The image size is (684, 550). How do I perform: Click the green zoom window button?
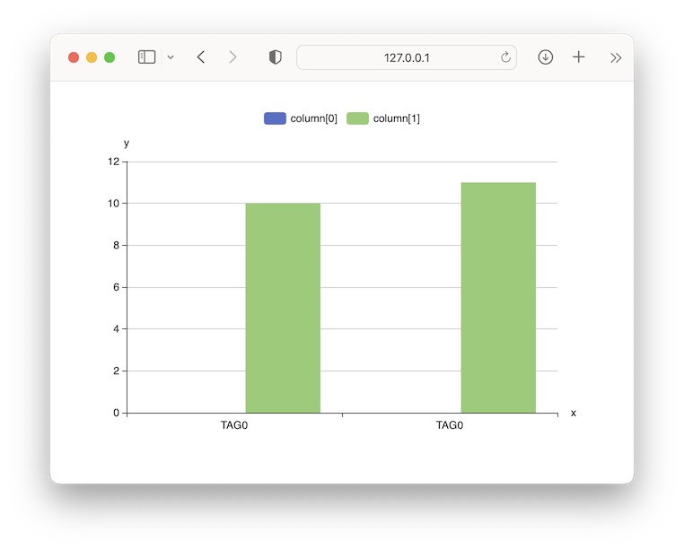(110, 57)
